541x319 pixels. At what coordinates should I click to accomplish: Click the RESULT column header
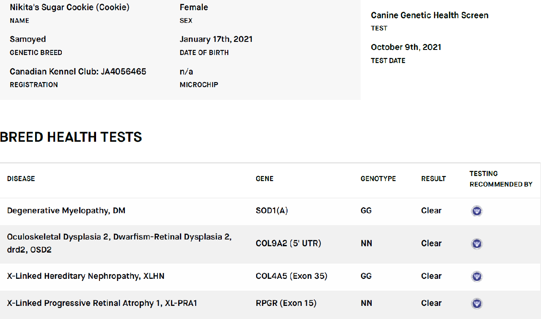coord(433,179)
